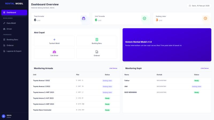Click Lihat Semua in Monitoring Sopir
The image size is (214, 120).
[x=205, y=68]
